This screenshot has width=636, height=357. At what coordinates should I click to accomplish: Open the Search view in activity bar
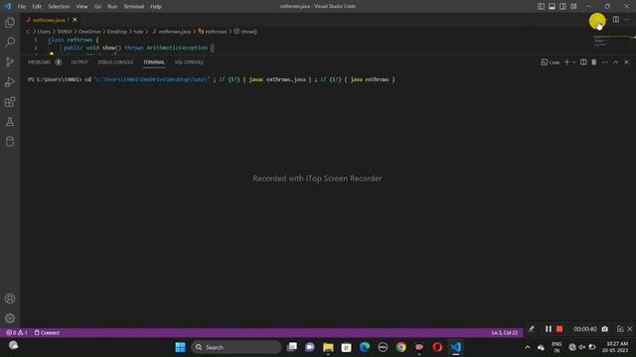click(x=10, y=42)
